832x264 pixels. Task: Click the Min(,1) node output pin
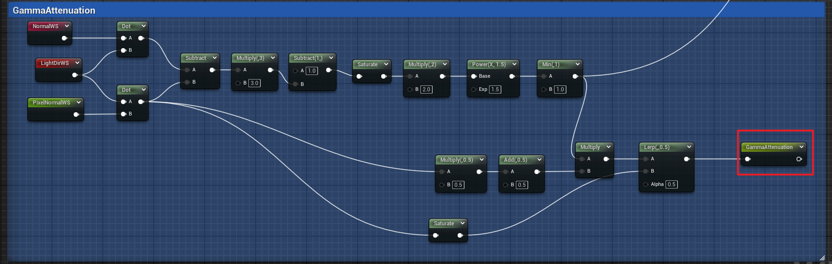tap(575, 76)
